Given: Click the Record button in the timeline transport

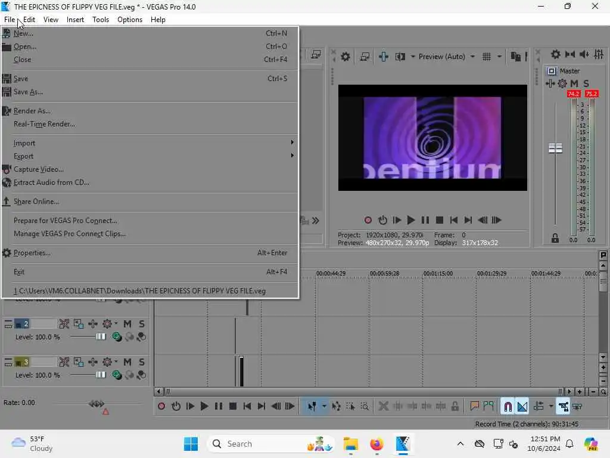Looking at the screenshot, I should click(161, 407).
